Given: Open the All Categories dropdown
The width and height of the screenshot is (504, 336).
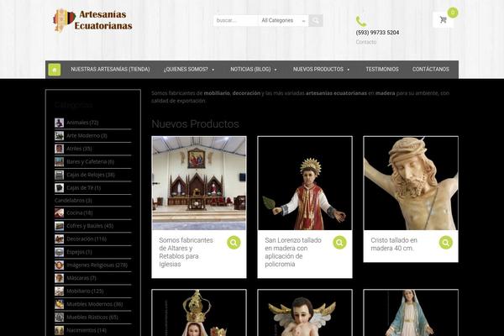Looking at the screenshot, I should [x=283, y=20].
